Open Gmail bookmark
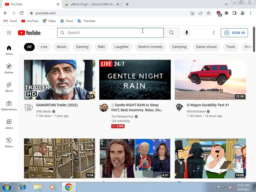256x192 pixels. (10, 21)
